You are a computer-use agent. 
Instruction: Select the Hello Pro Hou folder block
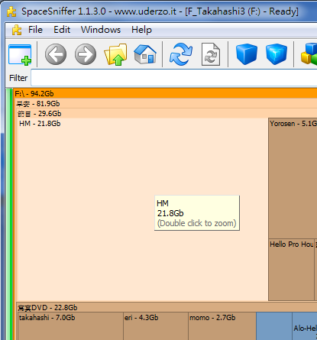[x=292, y=270]
